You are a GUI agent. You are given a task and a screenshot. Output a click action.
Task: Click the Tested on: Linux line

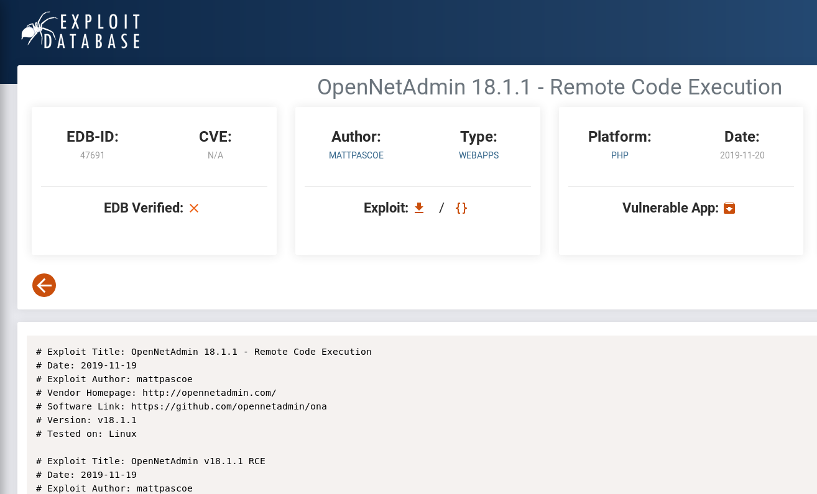86,434
